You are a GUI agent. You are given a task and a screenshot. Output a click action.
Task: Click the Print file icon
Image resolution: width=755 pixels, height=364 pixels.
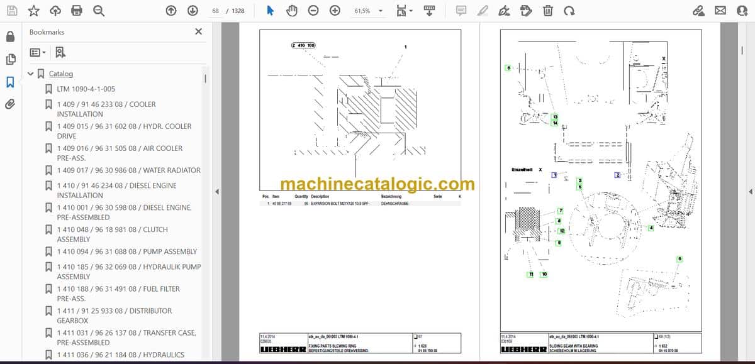click(77, 11)
